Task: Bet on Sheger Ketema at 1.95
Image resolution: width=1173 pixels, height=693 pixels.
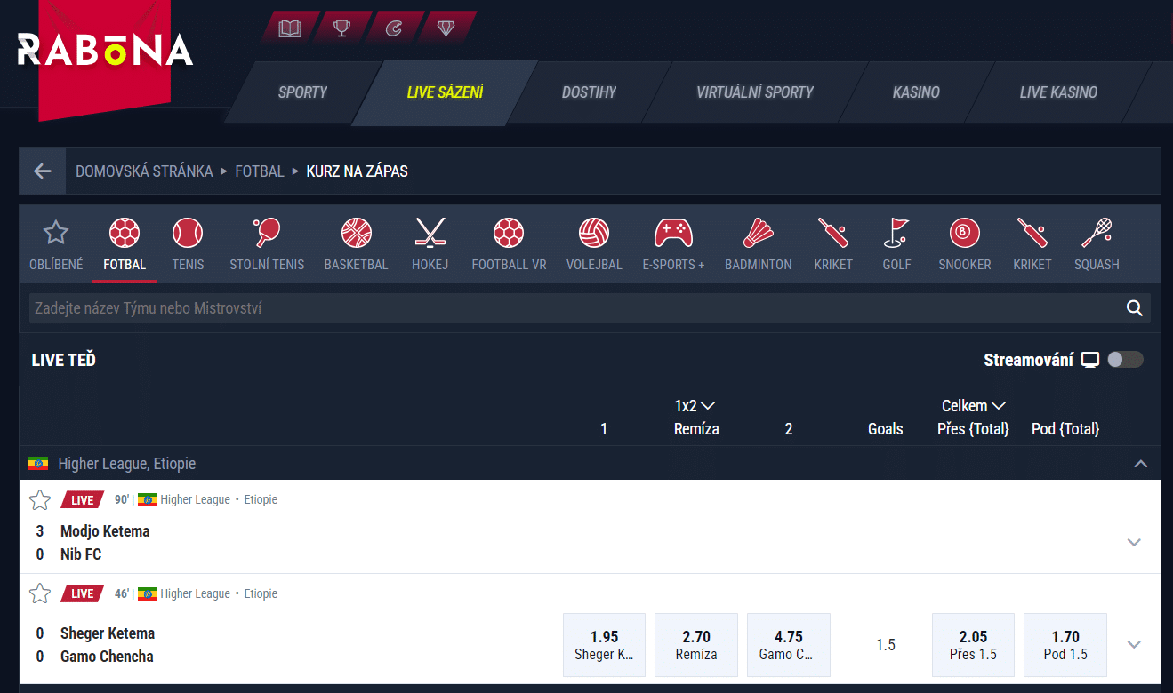Action: (x=604, y=645)
